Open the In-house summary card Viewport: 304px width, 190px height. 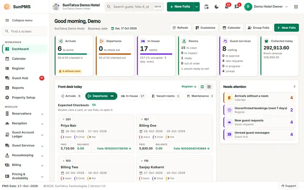(156, 56)
